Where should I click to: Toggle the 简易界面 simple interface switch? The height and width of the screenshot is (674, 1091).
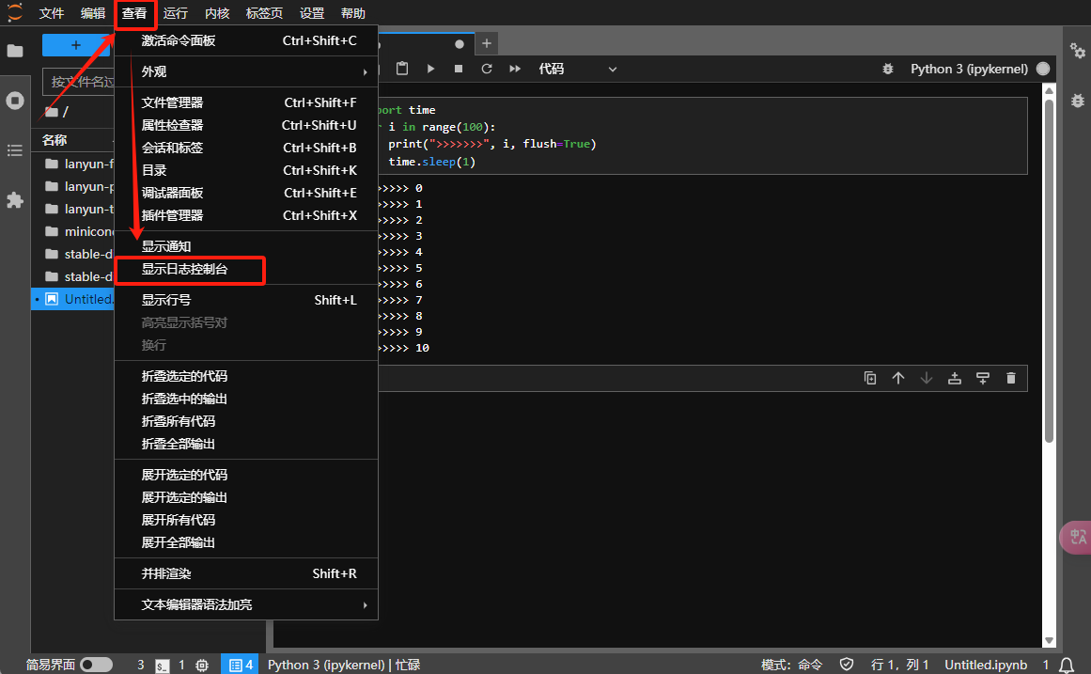[x=96, y=665]
